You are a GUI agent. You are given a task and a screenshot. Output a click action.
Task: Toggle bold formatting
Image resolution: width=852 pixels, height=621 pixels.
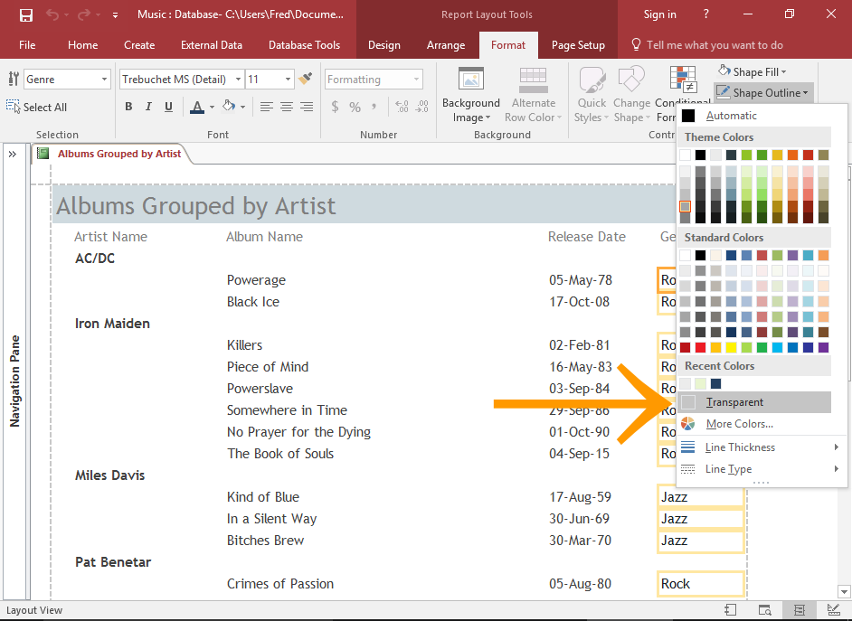[x=128, y=106]
